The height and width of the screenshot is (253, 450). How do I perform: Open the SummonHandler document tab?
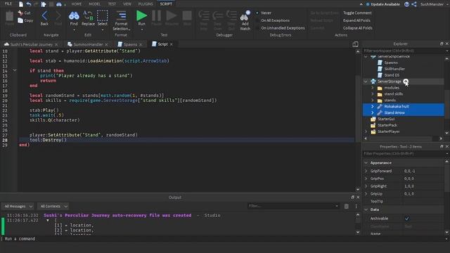click(x=88, y=44)
